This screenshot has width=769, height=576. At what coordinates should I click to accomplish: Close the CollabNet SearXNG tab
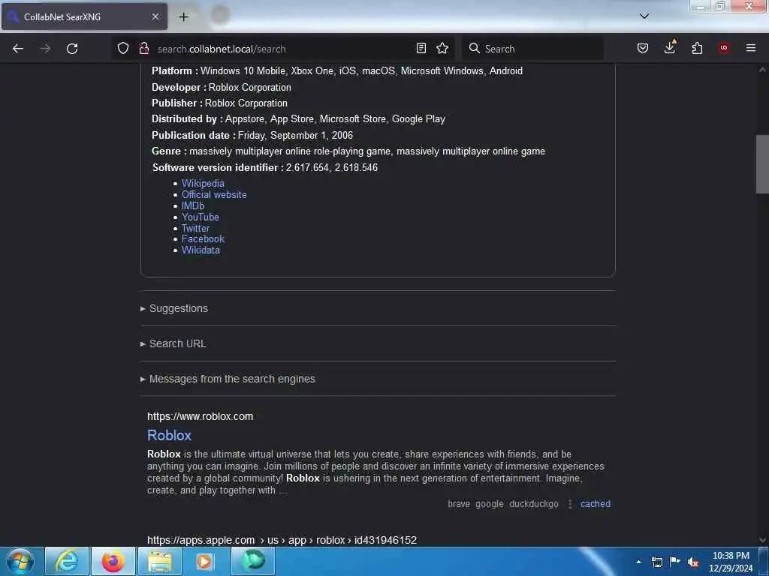click(x=155, y=16)
